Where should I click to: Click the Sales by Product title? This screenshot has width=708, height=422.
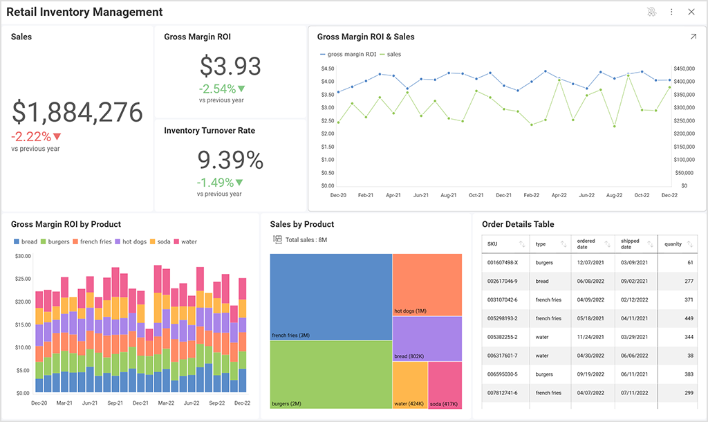(302, 224)
